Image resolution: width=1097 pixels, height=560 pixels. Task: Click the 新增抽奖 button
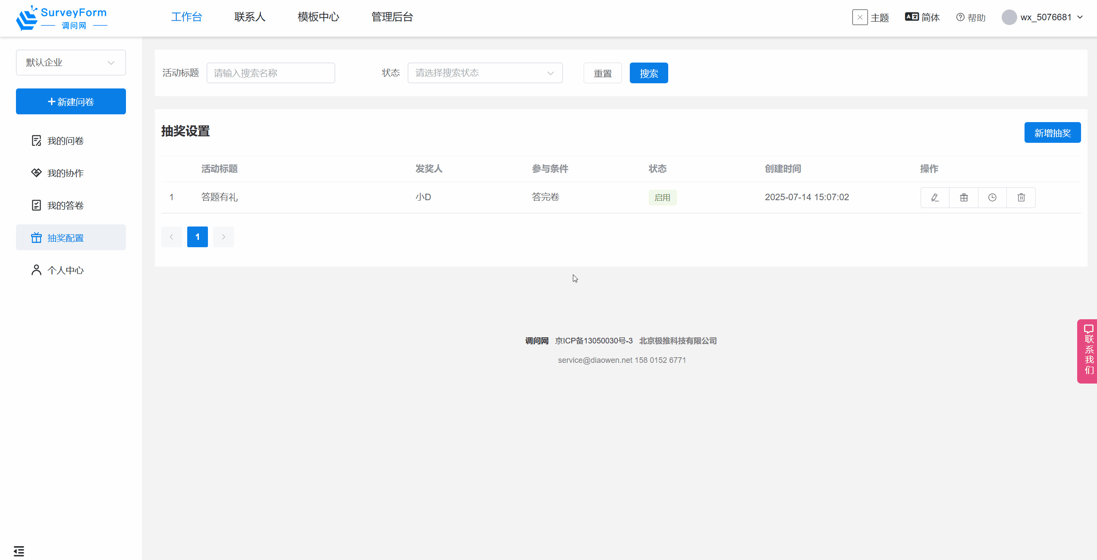pyautogui.click(x=1052, y=132)
